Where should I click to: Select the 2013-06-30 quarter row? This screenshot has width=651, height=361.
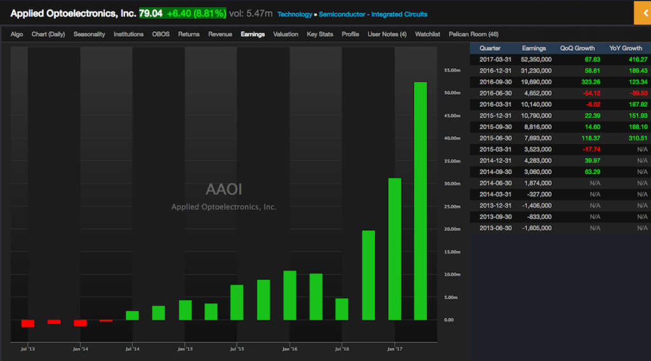(561, 228)
